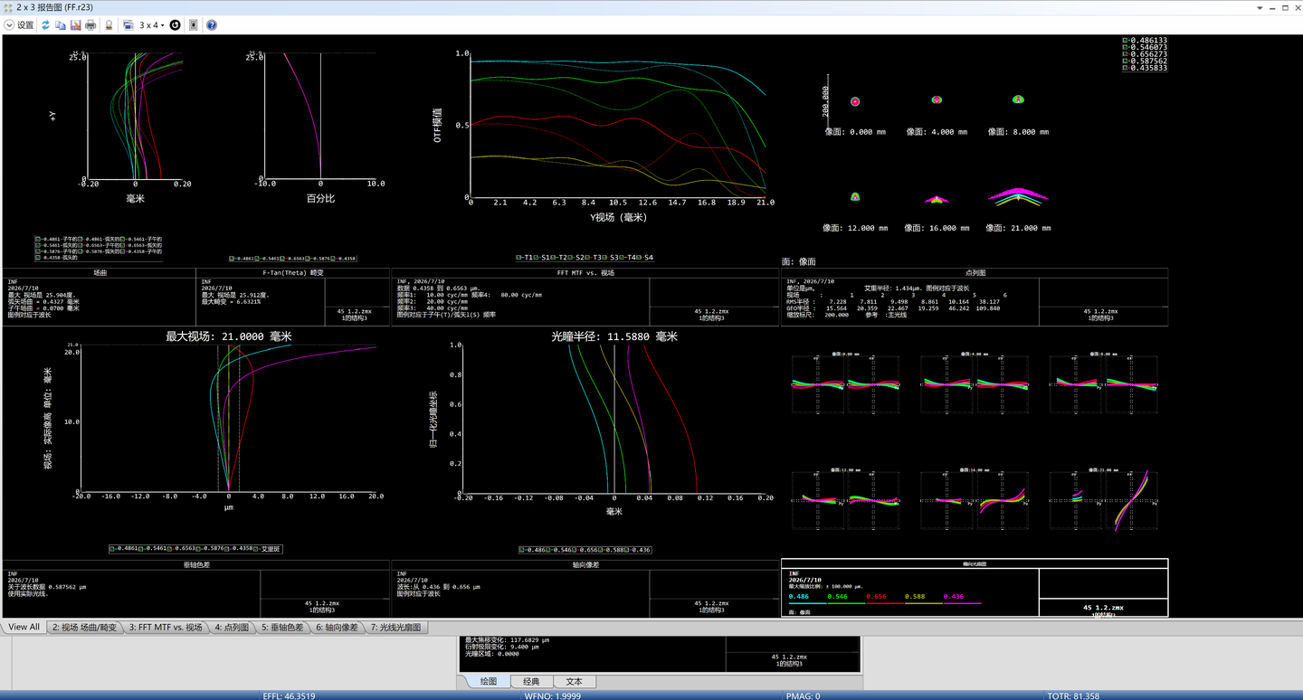Click the magenta 0.436 wavelength label in ray fan

point(953,597)
